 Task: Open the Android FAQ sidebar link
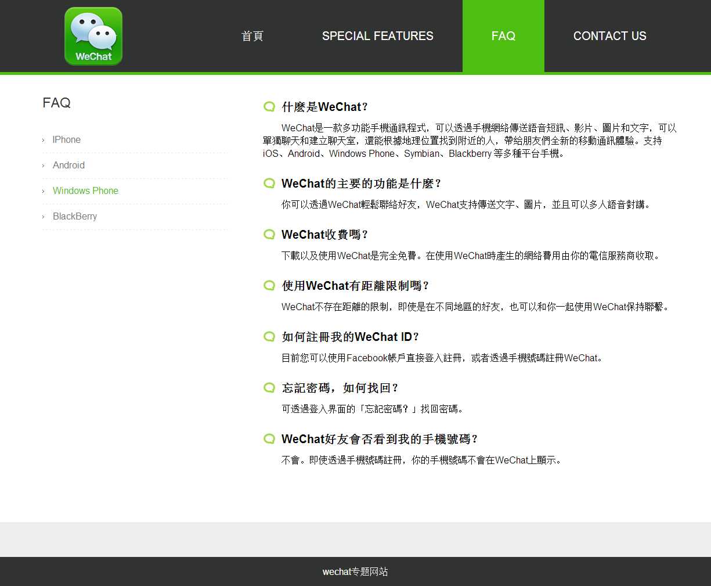pos(68,166)
